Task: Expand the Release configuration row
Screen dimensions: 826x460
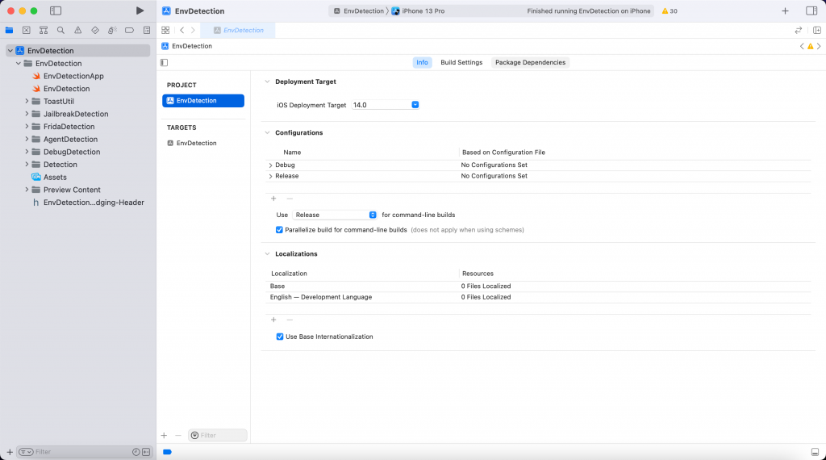Action: [x=271, y=177]
